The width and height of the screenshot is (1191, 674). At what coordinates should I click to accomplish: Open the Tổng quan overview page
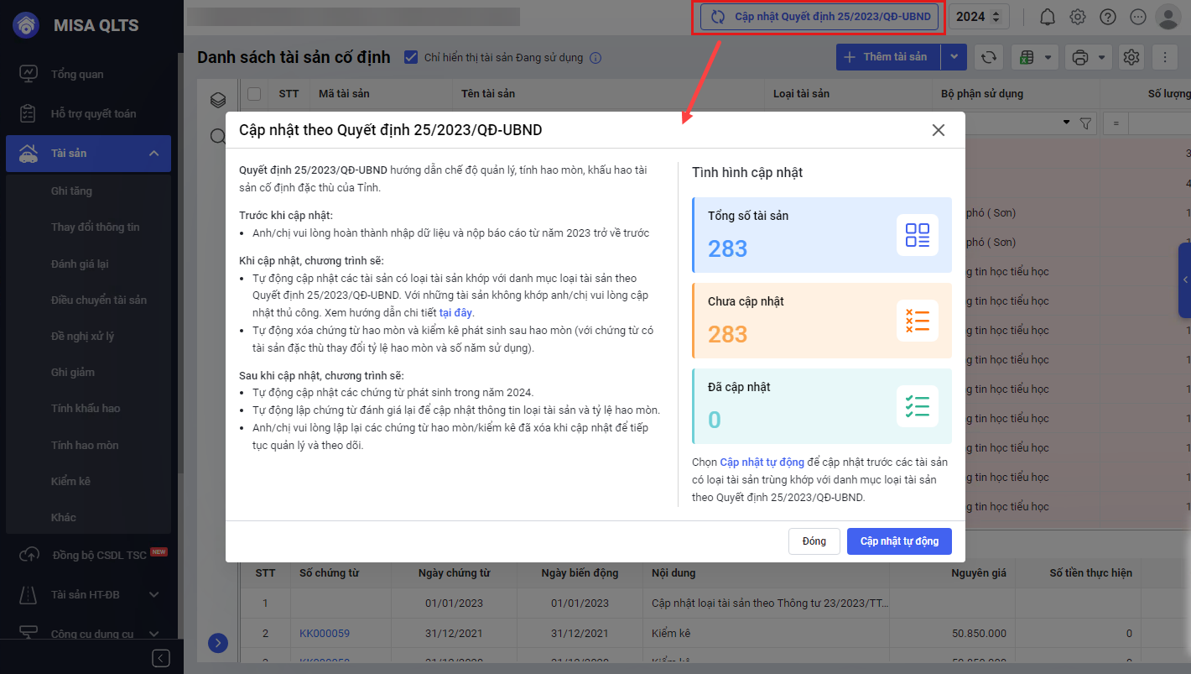(x=77, y=74)
